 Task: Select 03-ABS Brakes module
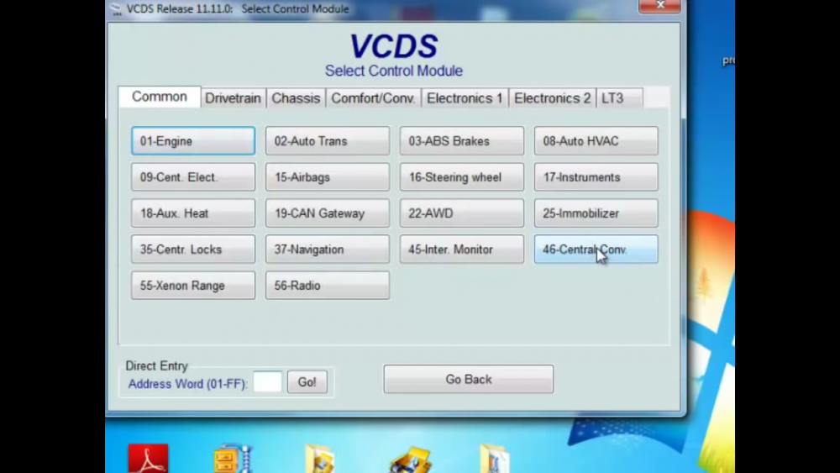(x=462, y=141)
